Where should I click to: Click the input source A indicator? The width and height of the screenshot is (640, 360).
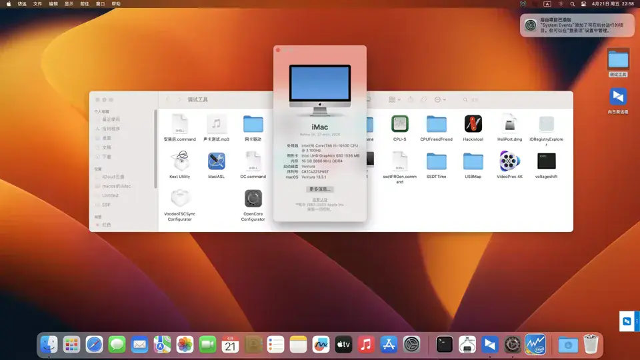tap(547, 4)
